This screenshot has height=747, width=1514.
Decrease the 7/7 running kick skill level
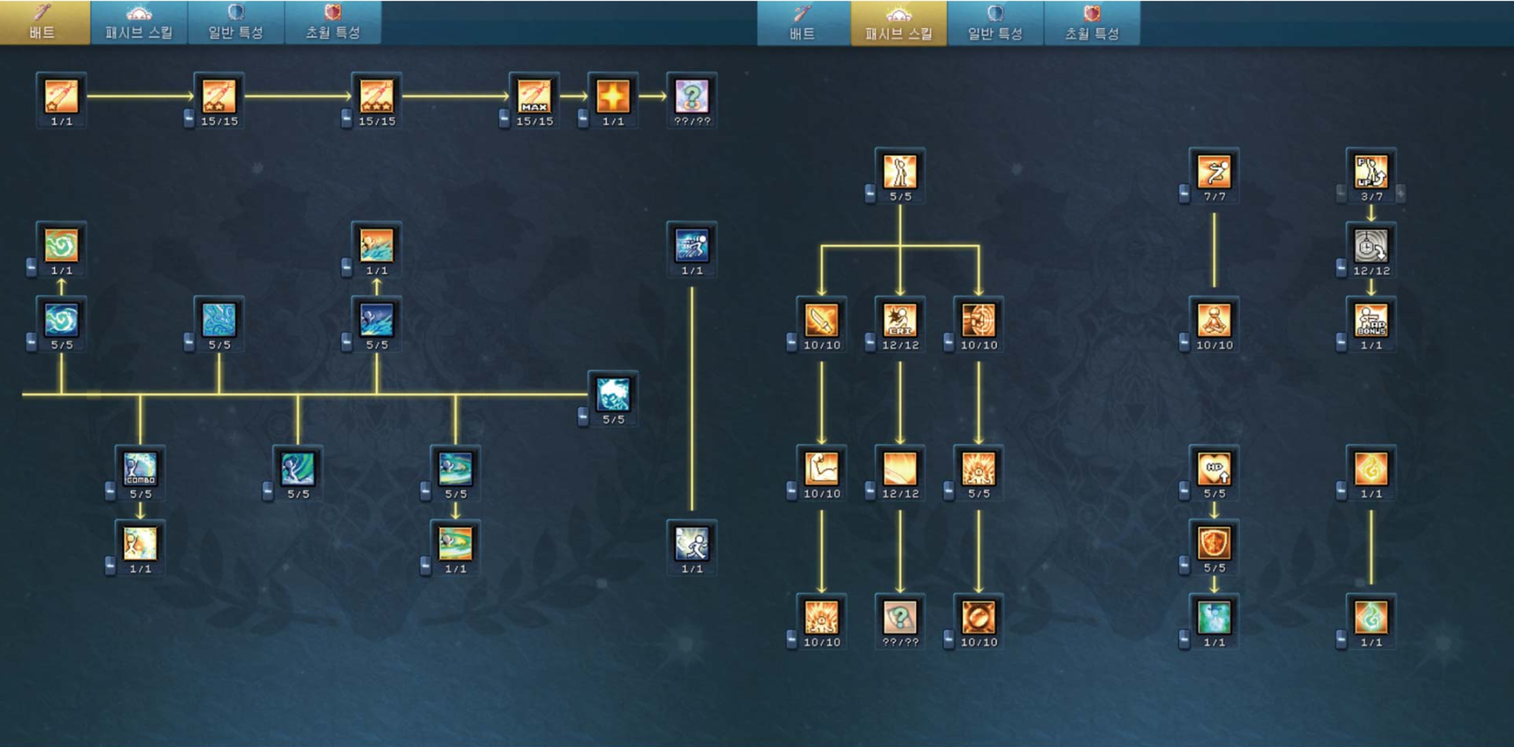[1184, 192]
